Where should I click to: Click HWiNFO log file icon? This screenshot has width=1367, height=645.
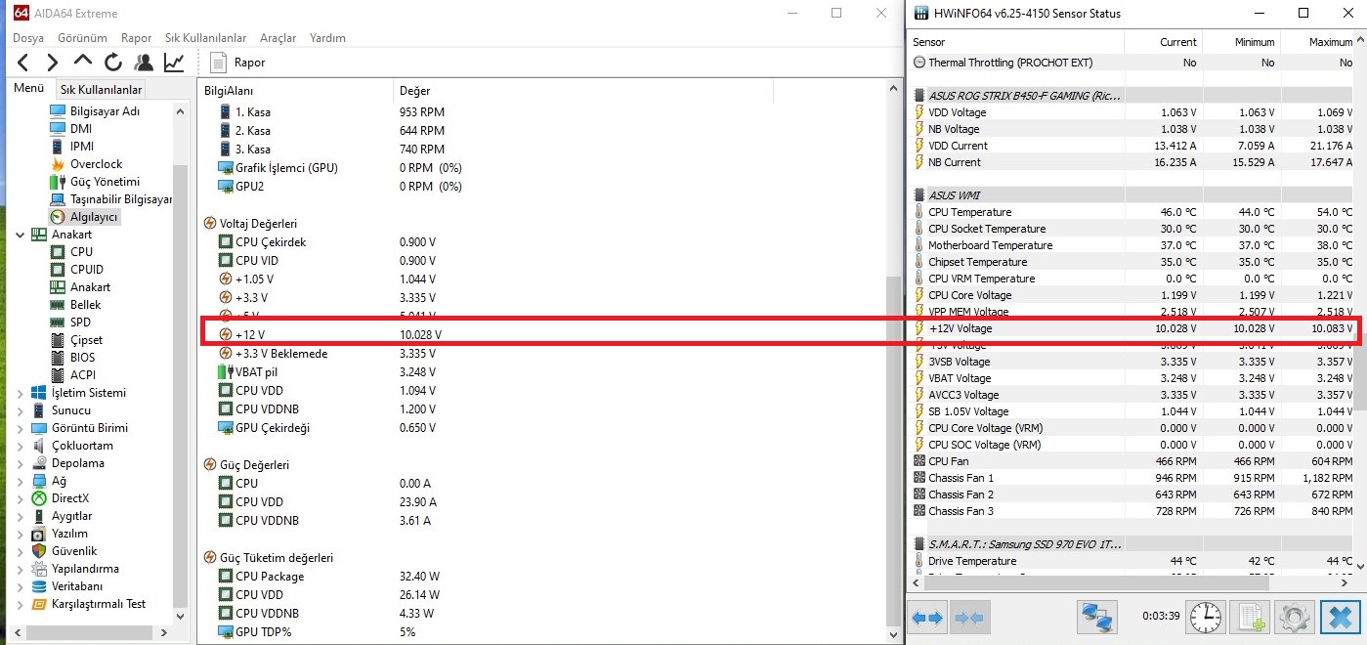point(1251,618)
